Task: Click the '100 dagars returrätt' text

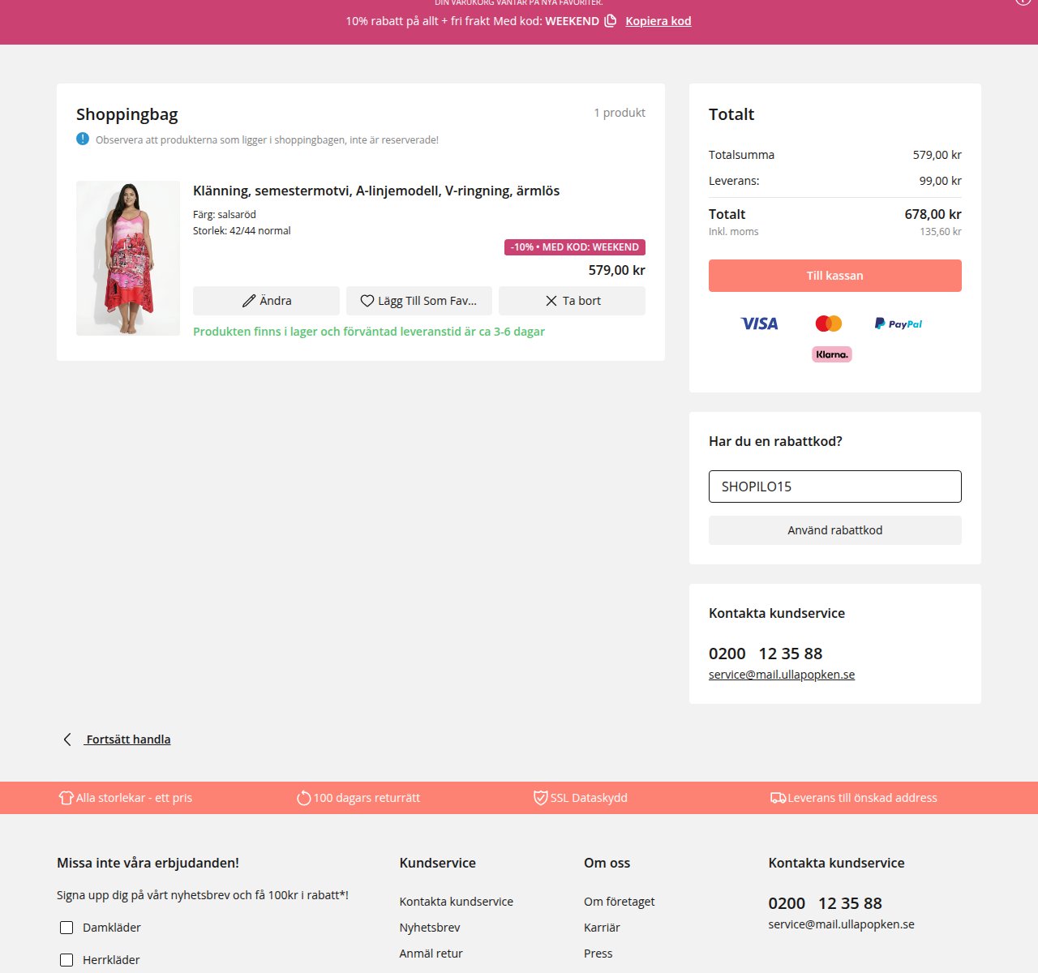Action: [367, 798]
